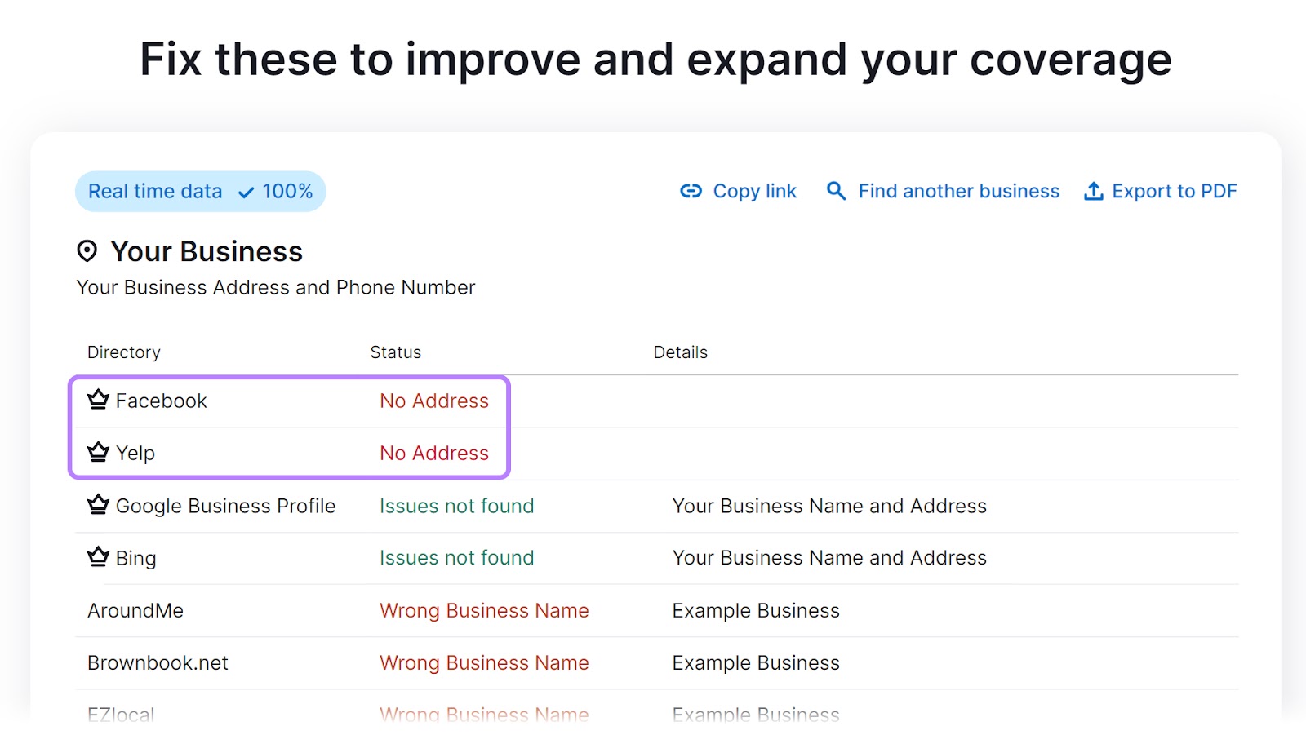Click the AroundMe directory name
The width and height of the screenshot is (1306, 735).
[135, 610]
